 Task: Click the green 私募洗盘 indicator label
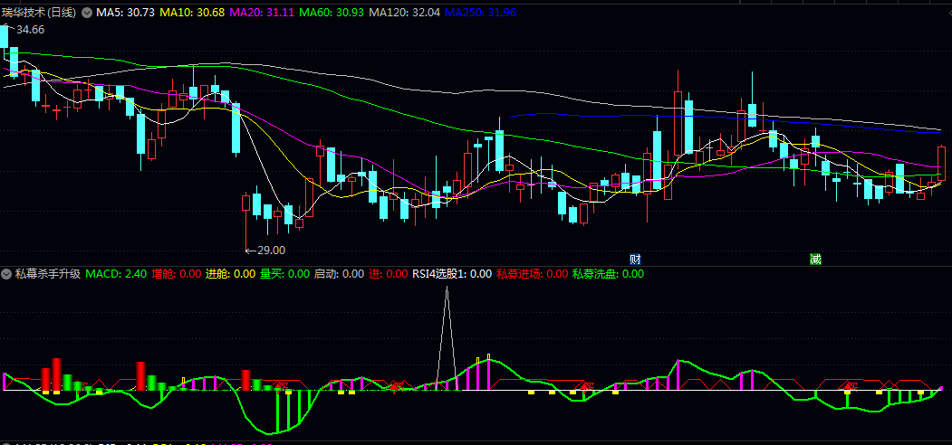point(608,274)
